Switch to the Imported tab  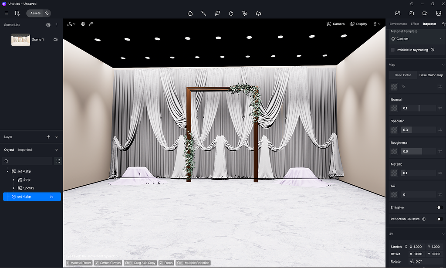click(25, 150)
